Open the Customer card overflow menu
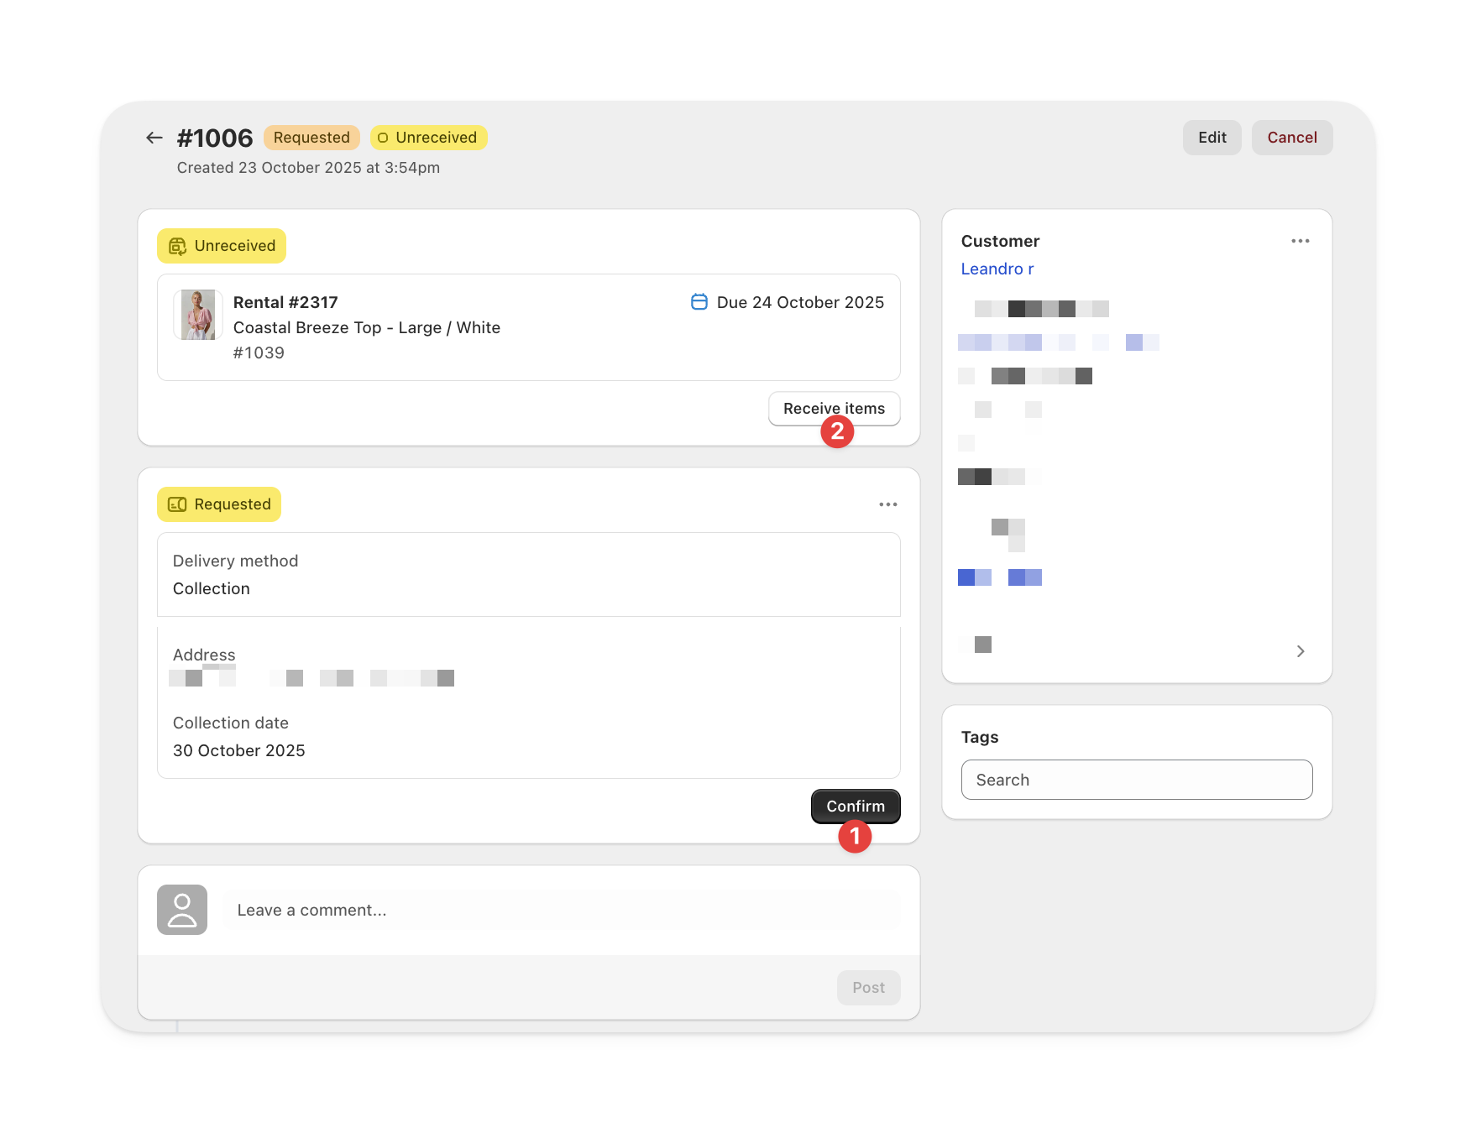Viewport: 1476px width, 1133px height. coord(1300,241)
